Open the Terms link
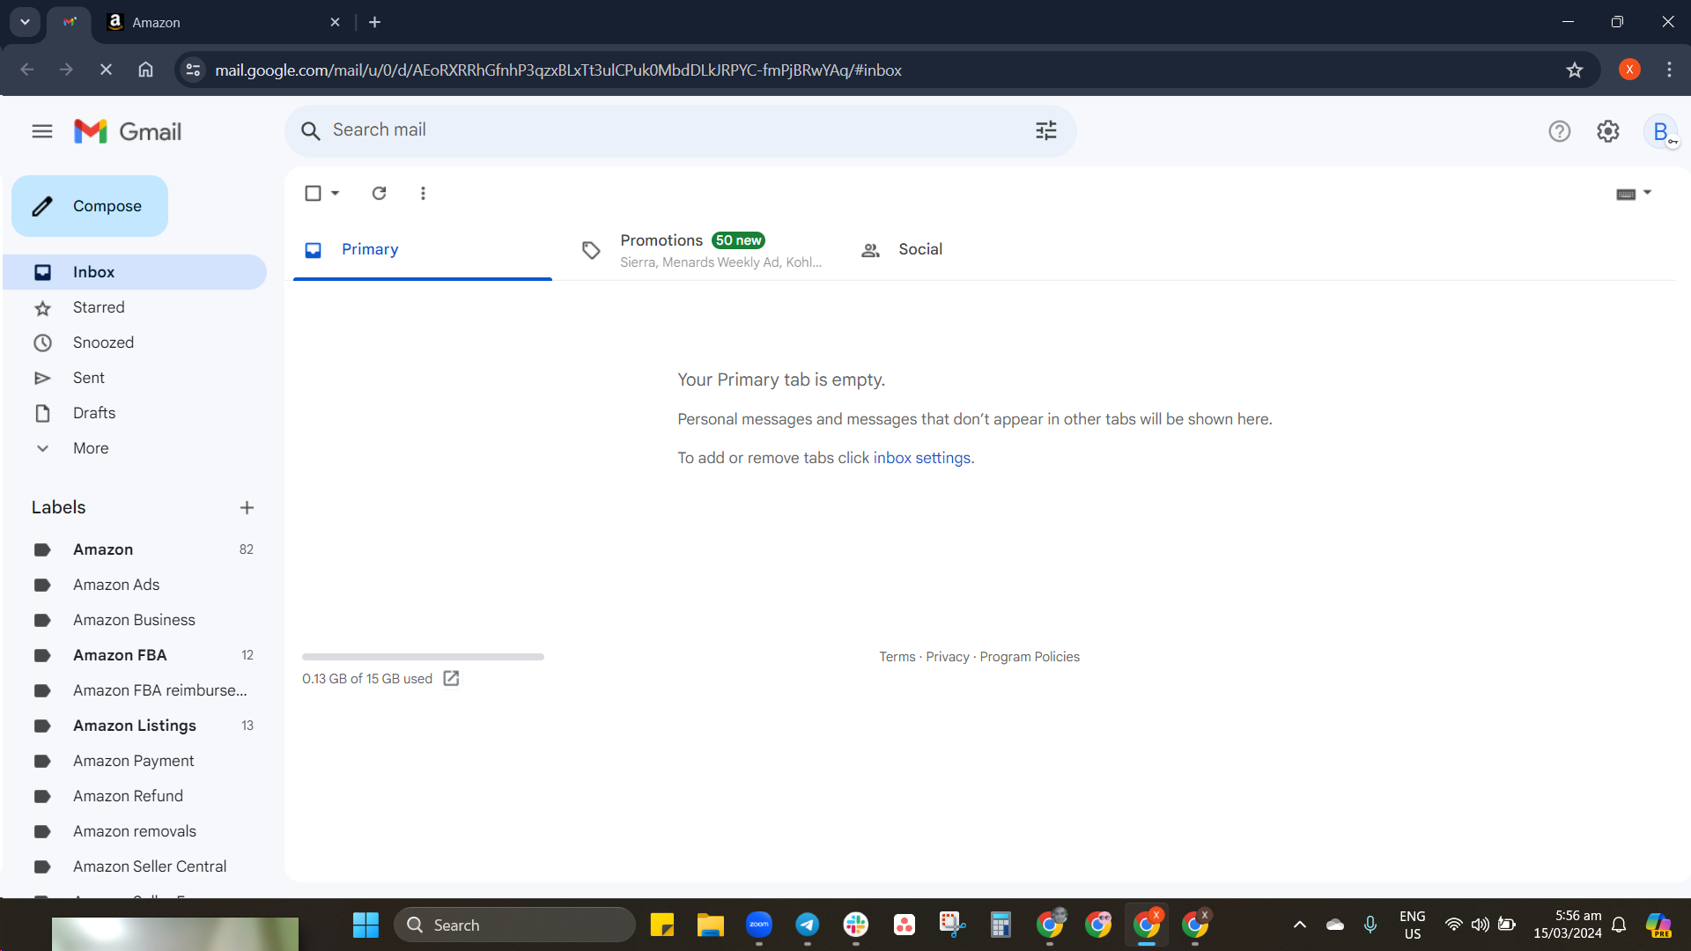The width and height of the screenshot is (1691, 951). pyautogui.click(x=897, y=657)
